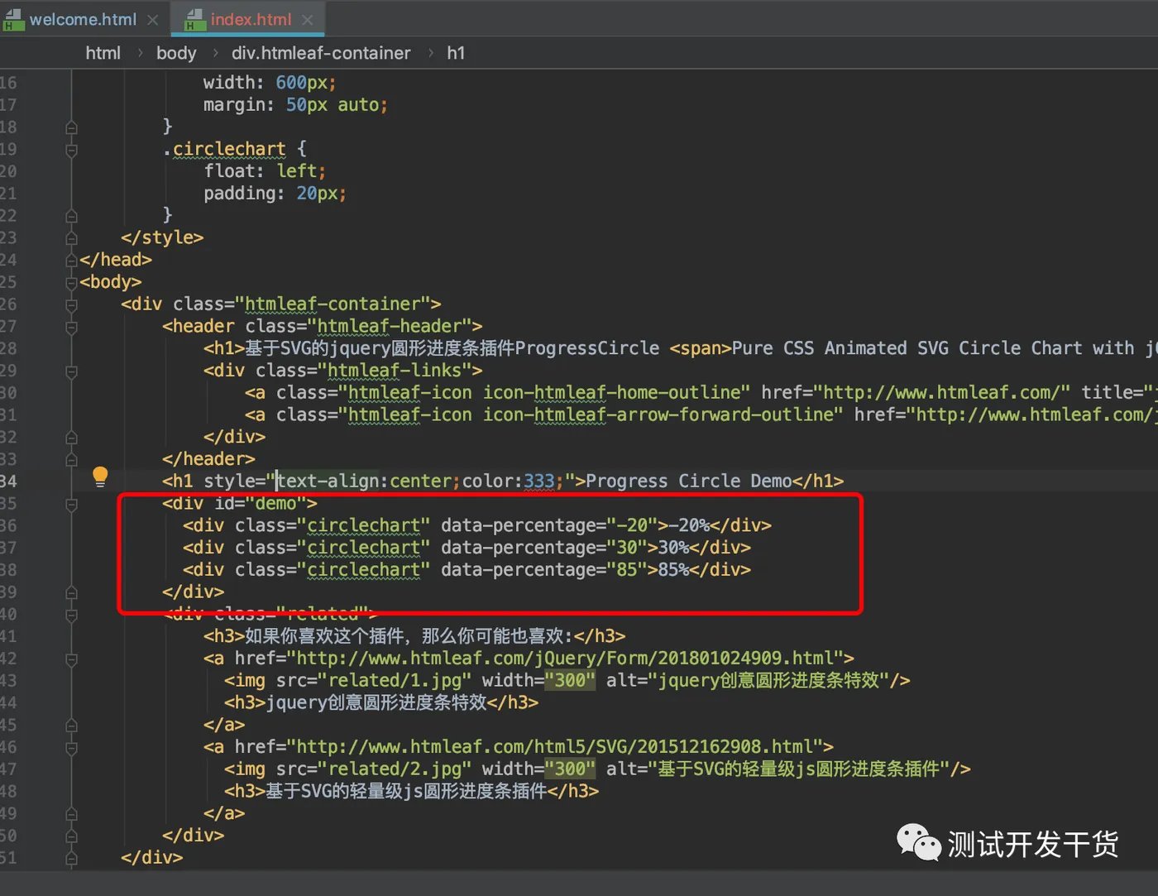Collapse the div class related fold marker
The image size is (1158, 896).
click(72, 615)
